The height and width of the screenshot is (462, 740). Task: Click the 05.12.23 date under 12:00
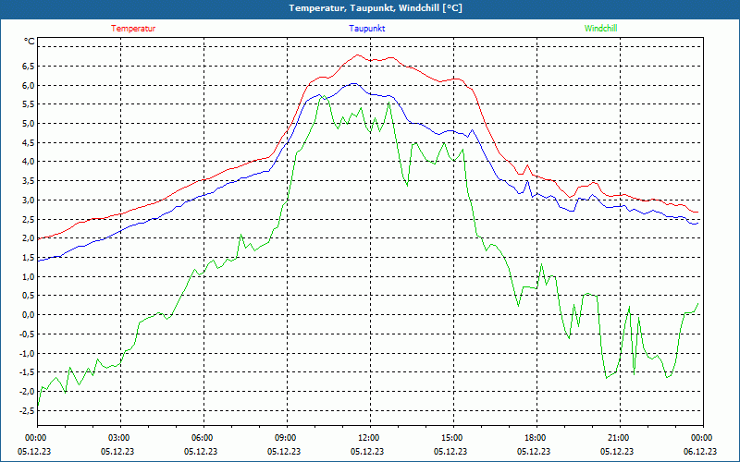coord(367,451)
